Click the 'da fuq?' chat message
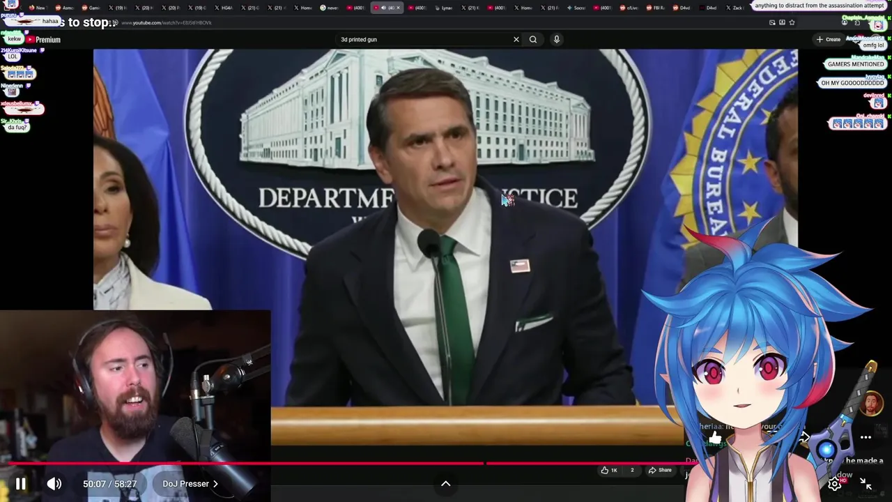 (17, 128)
